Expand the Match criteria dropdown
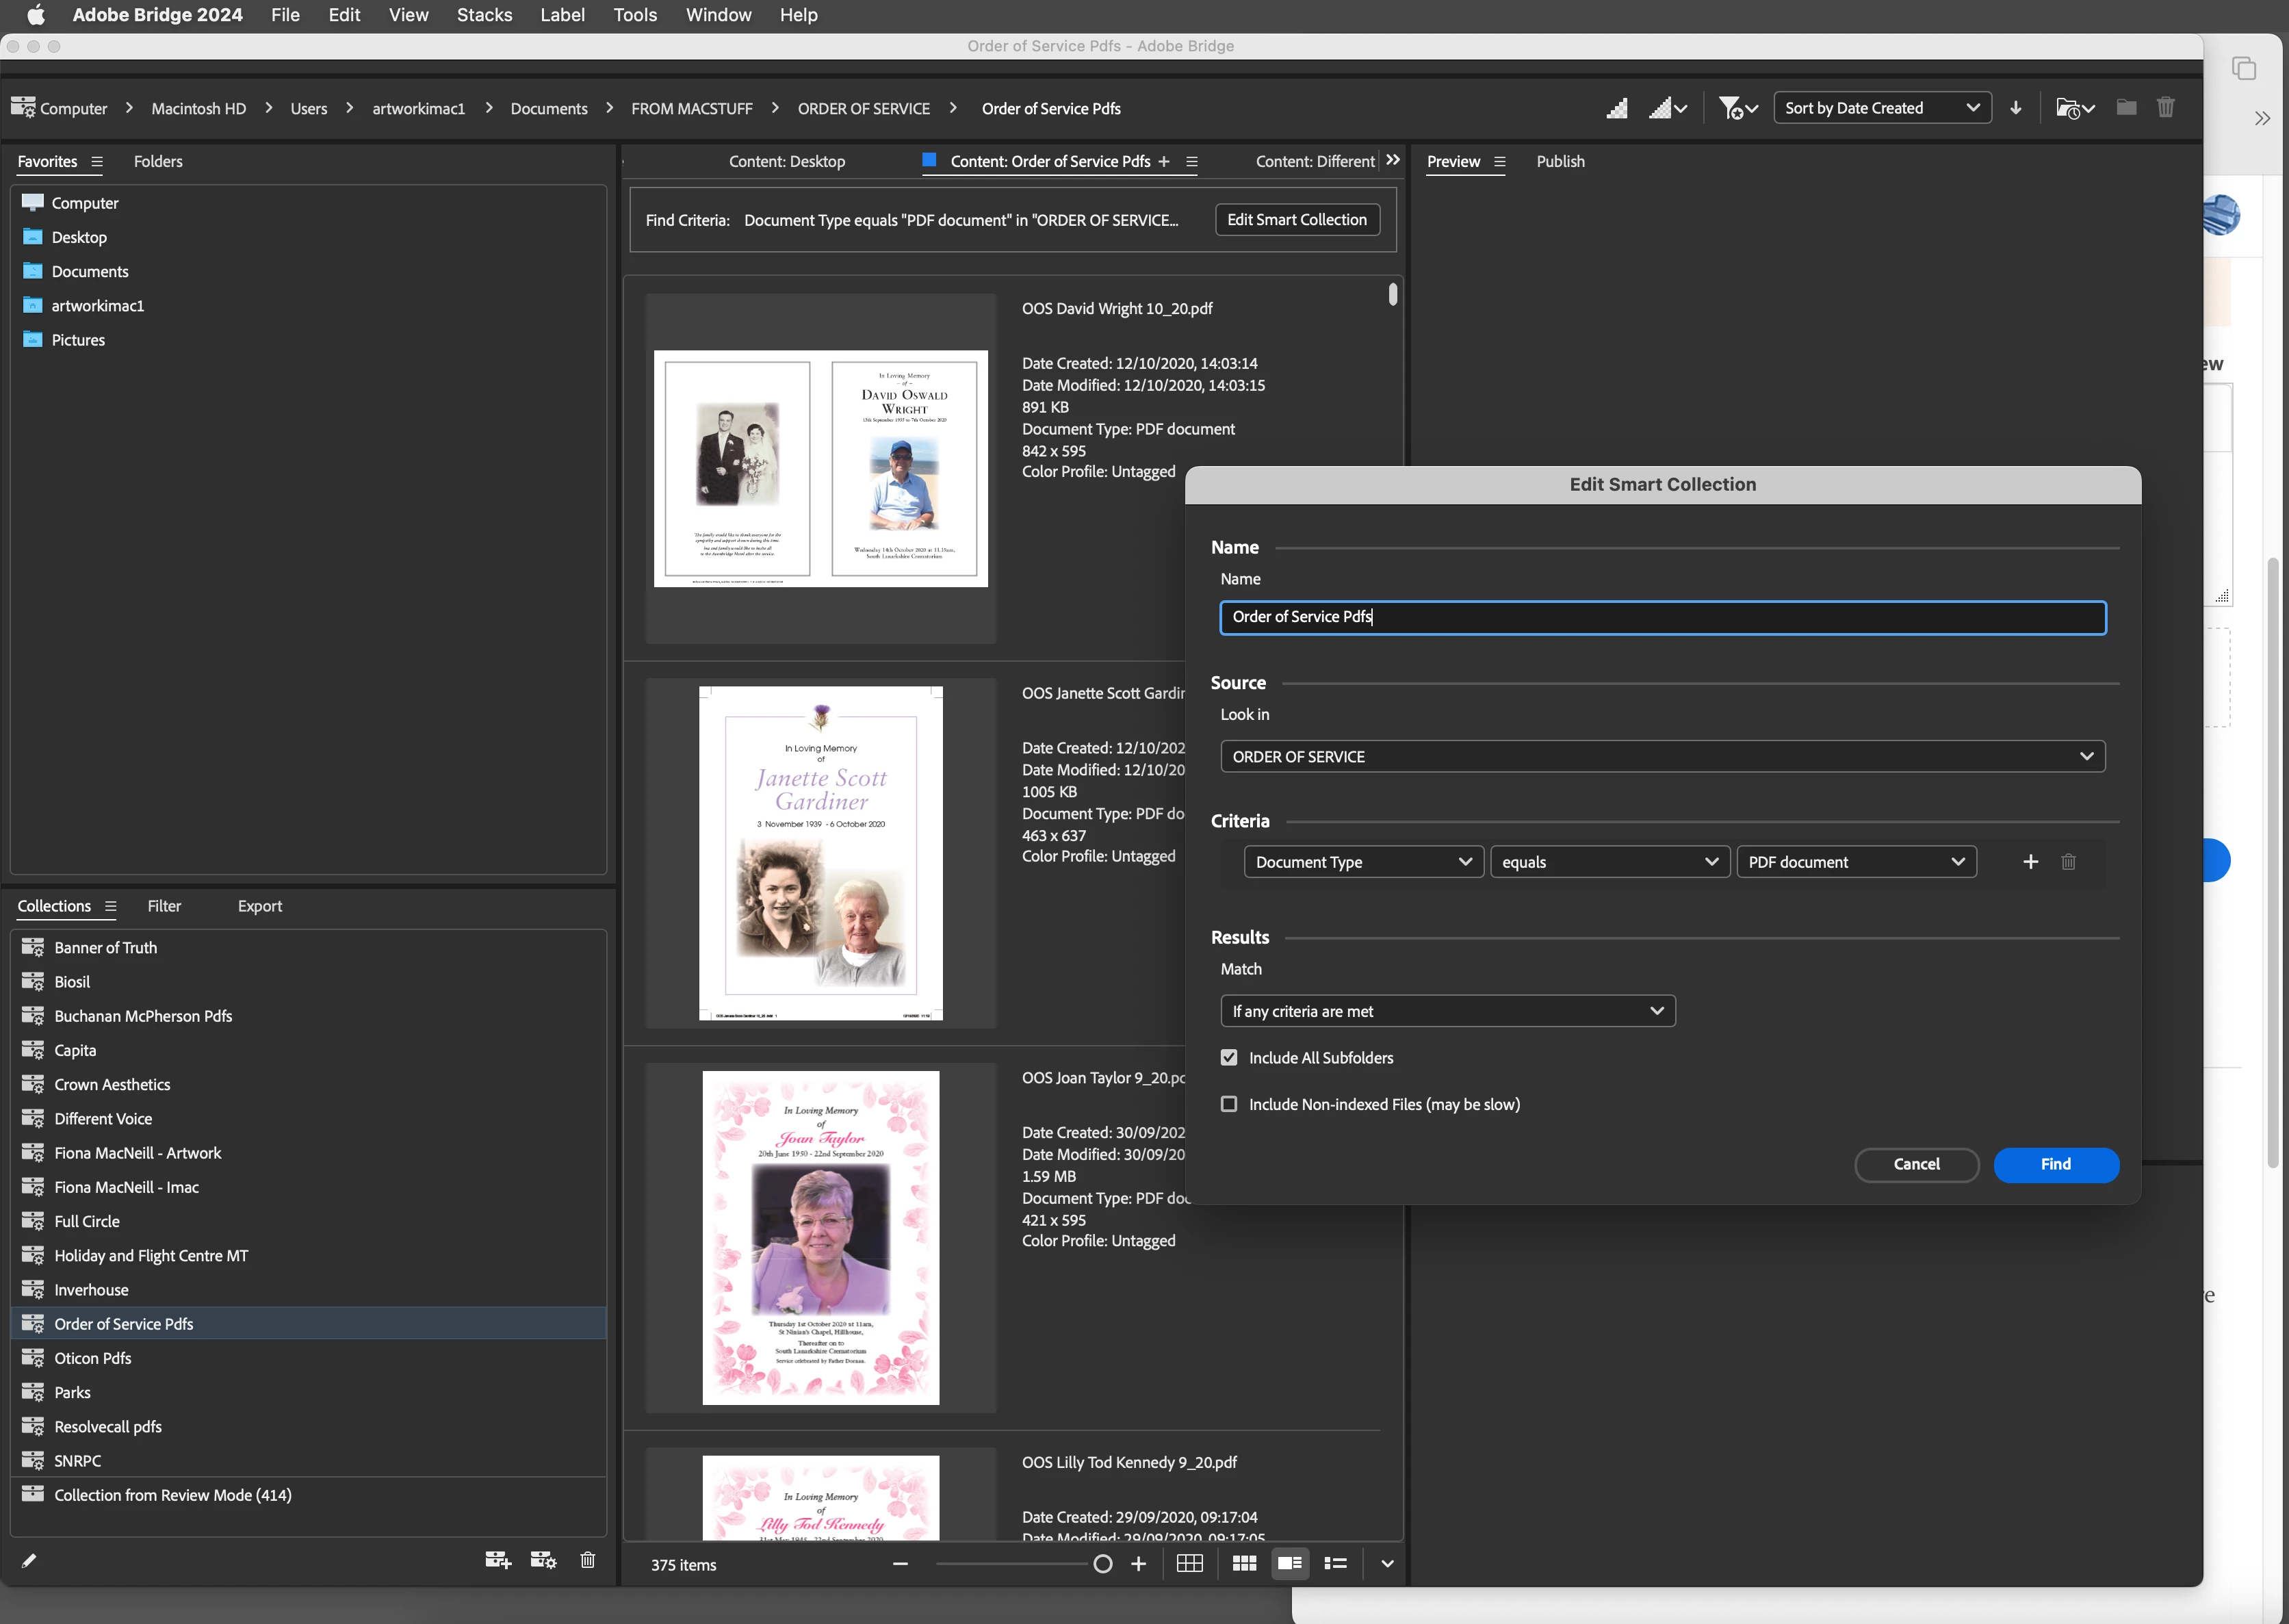Viewport: 2289px width, 1624px height. click(1447, 1011)
